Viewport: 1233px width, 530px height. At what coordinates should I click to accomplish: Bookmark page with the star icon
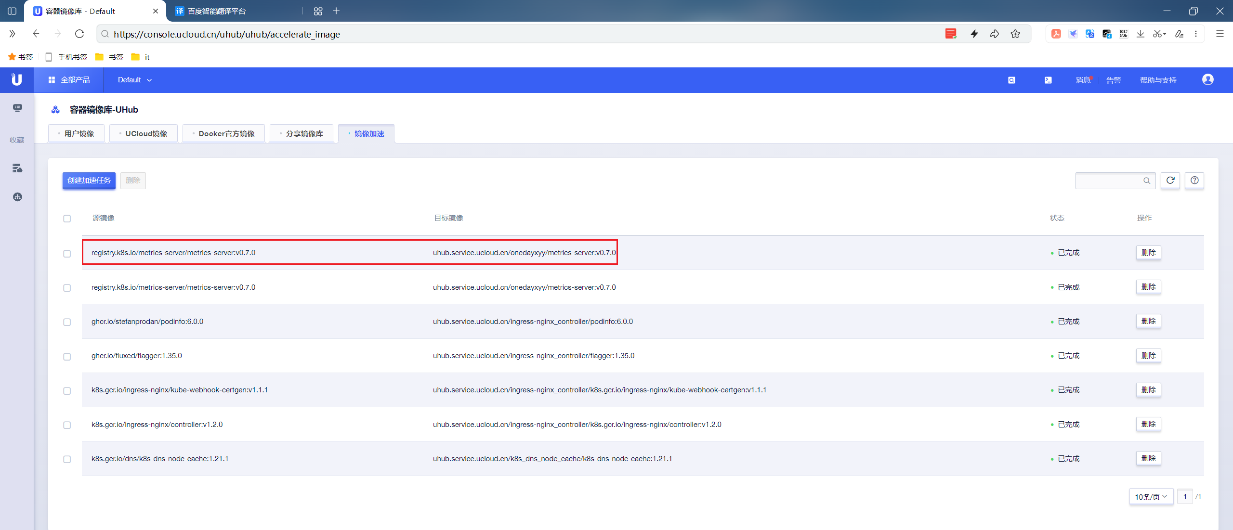coord(1015,34)
